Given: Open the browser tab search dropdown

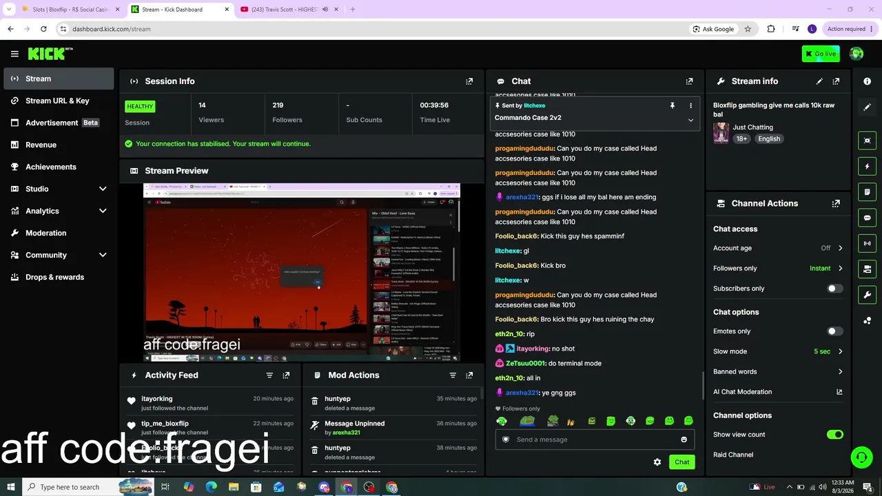Looking at the screenshot, I should click(9, 9).
